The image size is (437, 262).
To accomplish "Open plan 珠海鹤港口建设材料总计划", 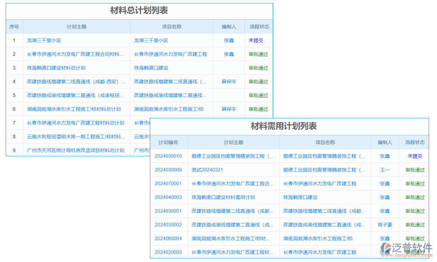I will pyautogui.click(x=55, y=68).
